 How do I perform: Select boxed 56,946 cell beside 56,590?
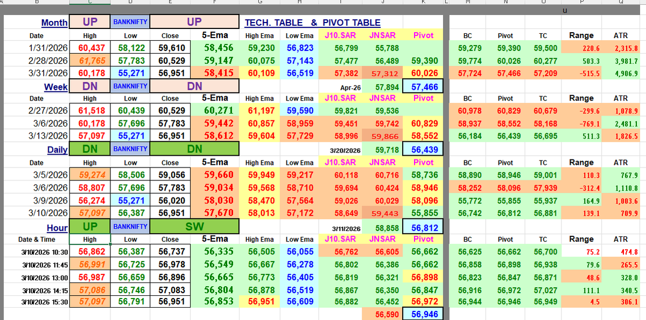[x=424, y=314]
